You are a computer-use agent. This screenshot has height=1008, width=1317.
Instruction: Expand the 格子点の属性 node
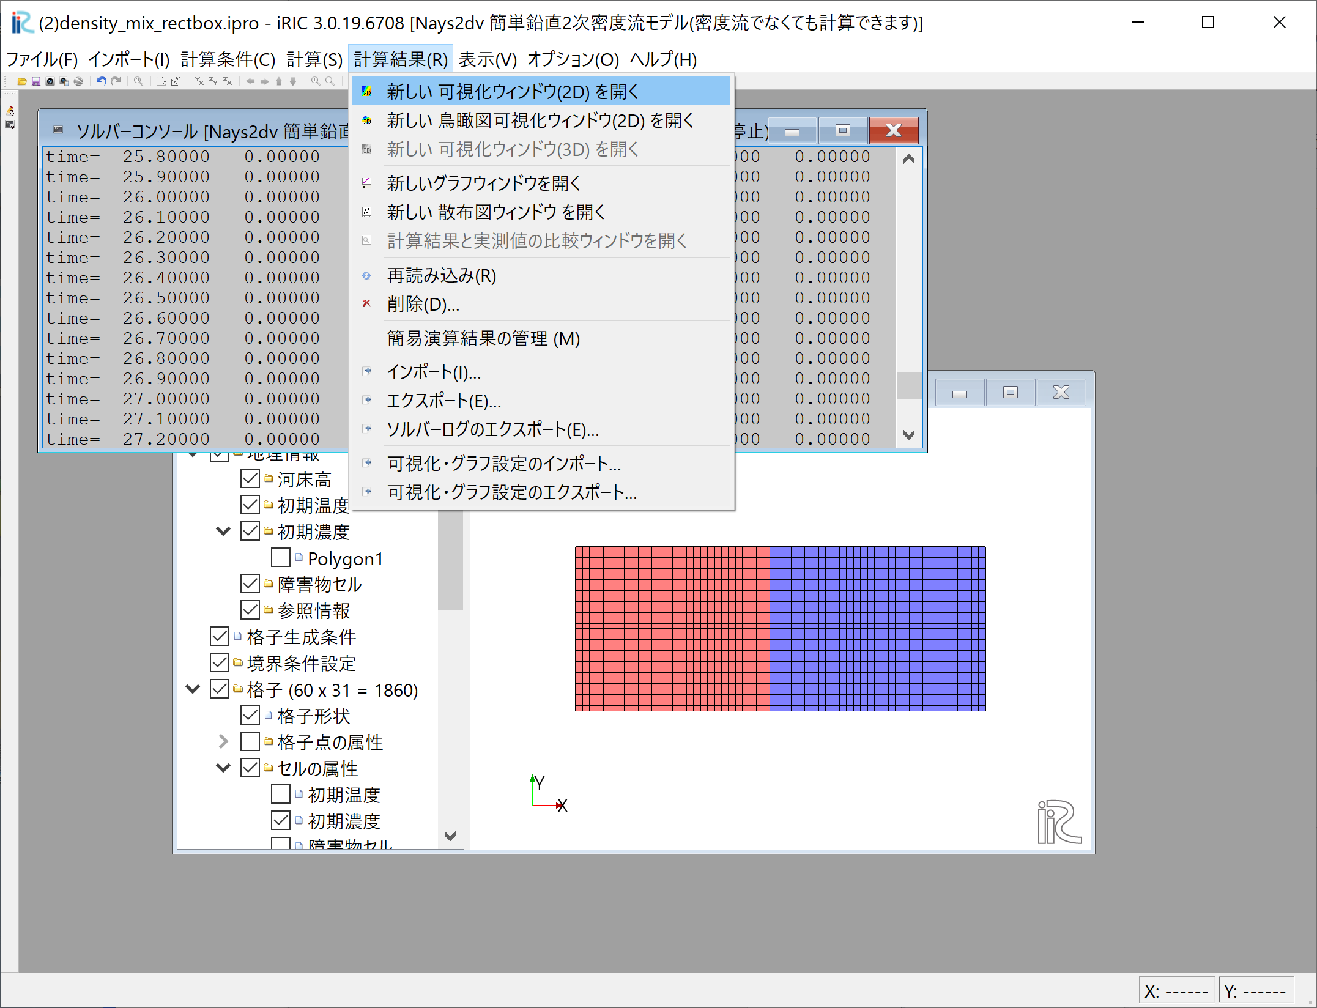[x=223, y=742]
